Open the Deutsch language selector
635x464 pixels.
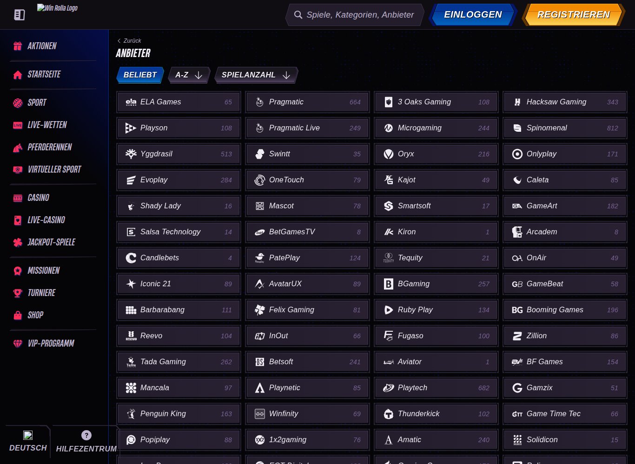tap(28, 442)
